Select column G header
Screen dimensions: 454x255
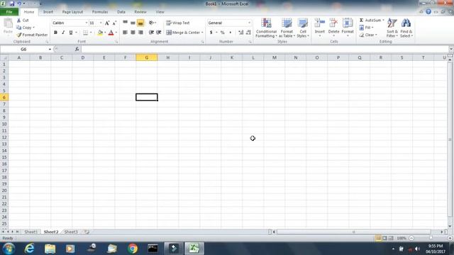pyautogui.click(x=147, y=57)
